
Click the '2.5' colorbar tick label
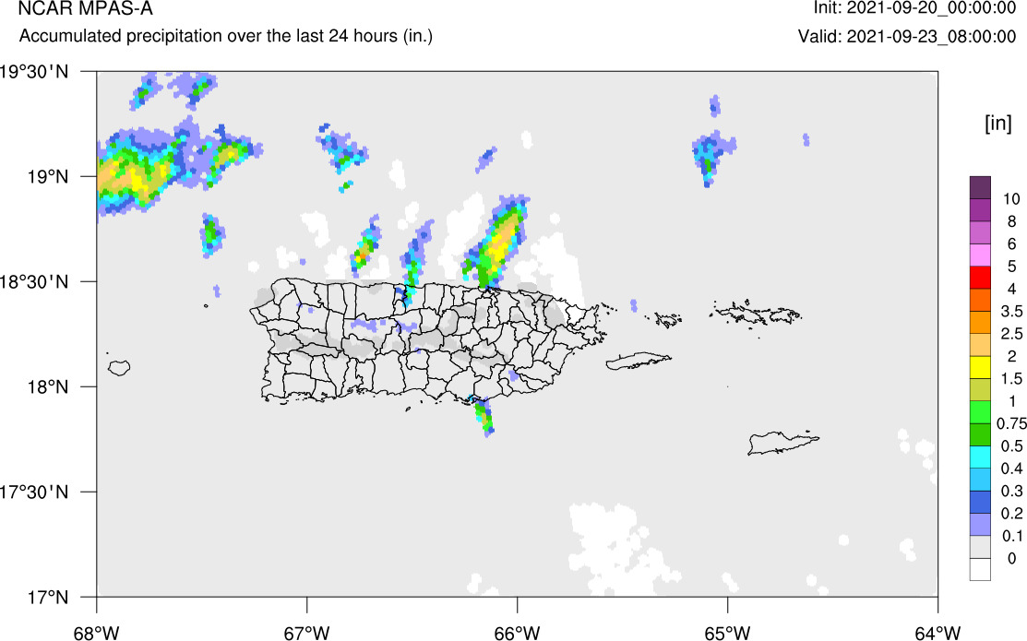coord(1012,334)
